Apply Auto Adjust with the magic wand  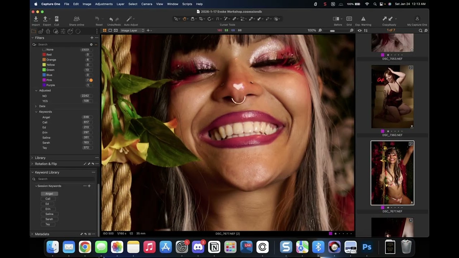click(x=129, y=19)
